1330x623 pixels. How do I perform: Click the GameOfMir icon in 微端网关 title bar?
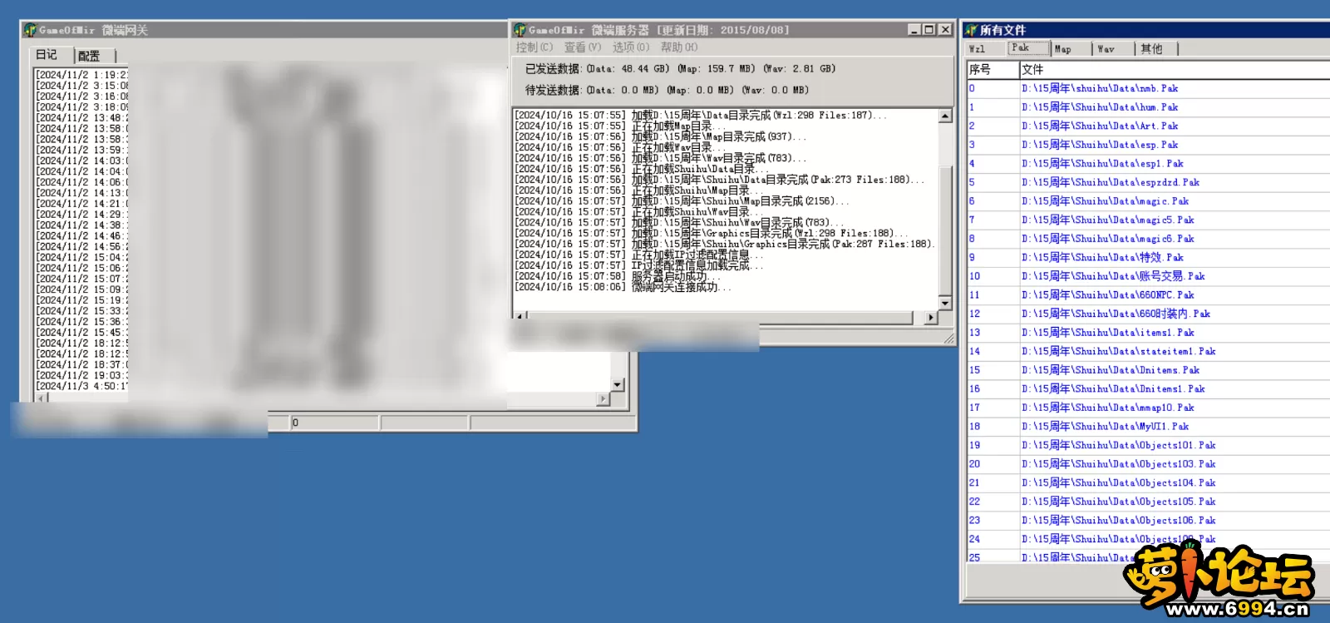[x=30, y=30]
